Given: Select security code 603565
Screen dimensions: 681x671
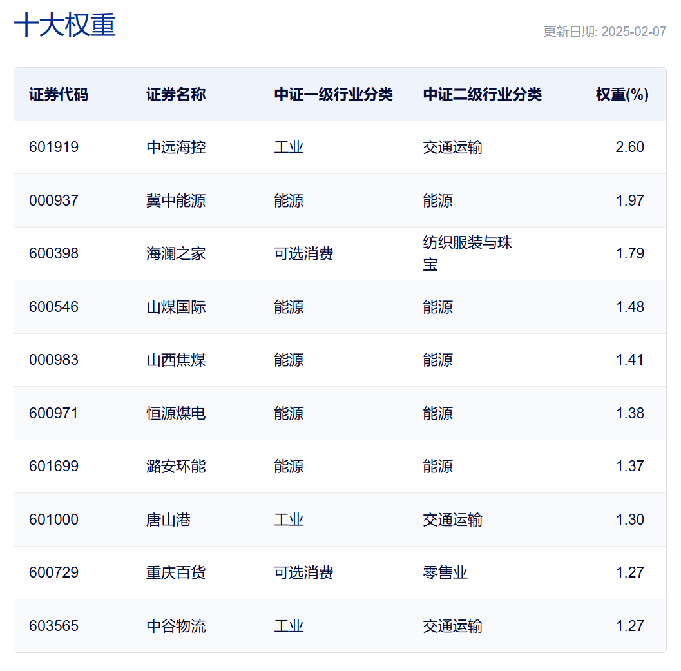Looking at the screenshot, I should pos(54,627).
